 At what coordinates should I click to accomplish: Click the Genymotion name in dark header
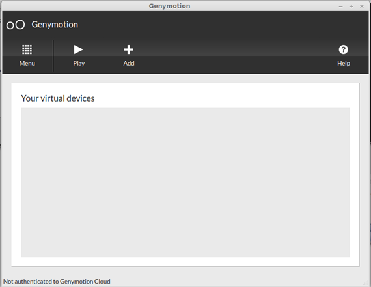[55, 25]
